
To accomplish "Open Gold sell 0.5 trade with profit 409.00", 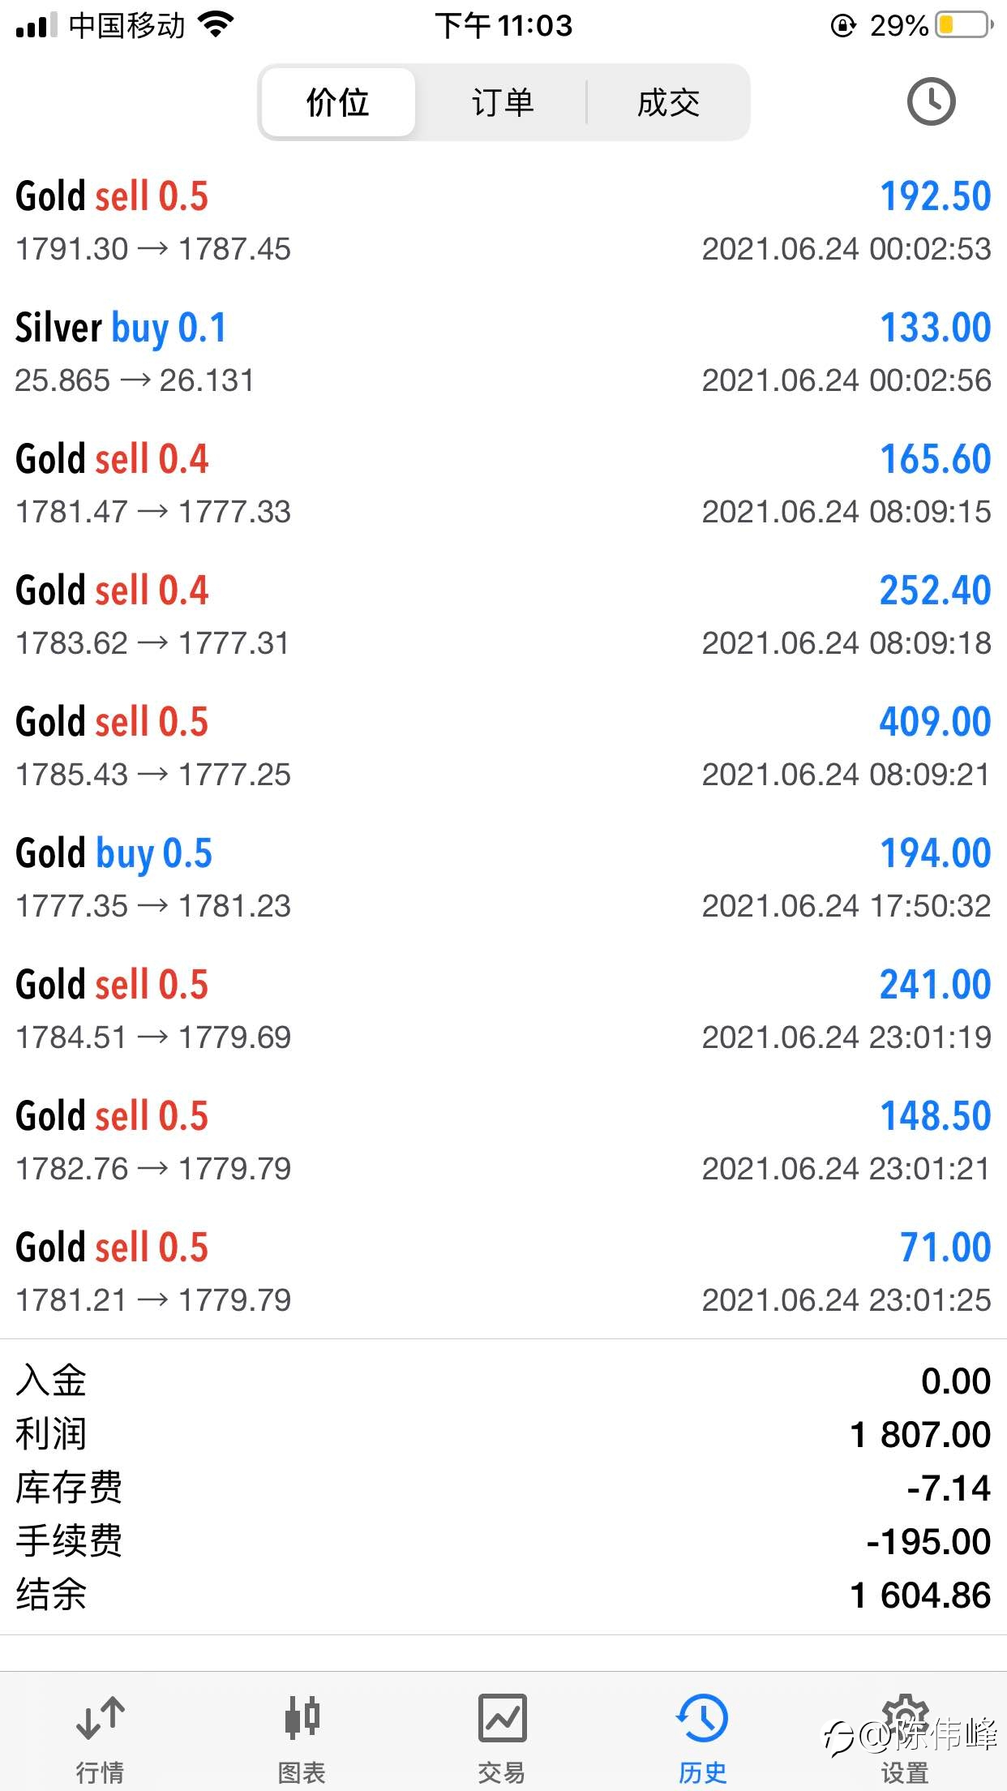I will (x=504, y=747).
